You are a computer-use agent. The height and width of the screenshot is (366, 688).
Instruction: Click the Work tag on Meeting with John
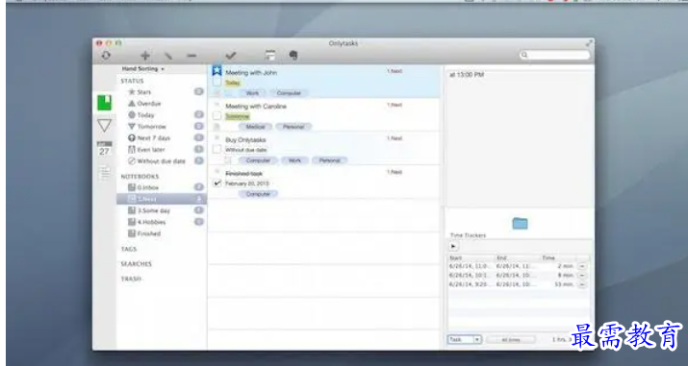(252, 93)
